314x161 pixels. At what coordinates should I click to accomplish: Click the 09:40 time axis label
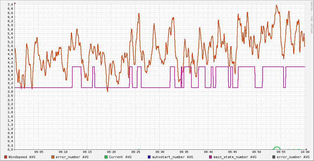click(x=208, y=152)
